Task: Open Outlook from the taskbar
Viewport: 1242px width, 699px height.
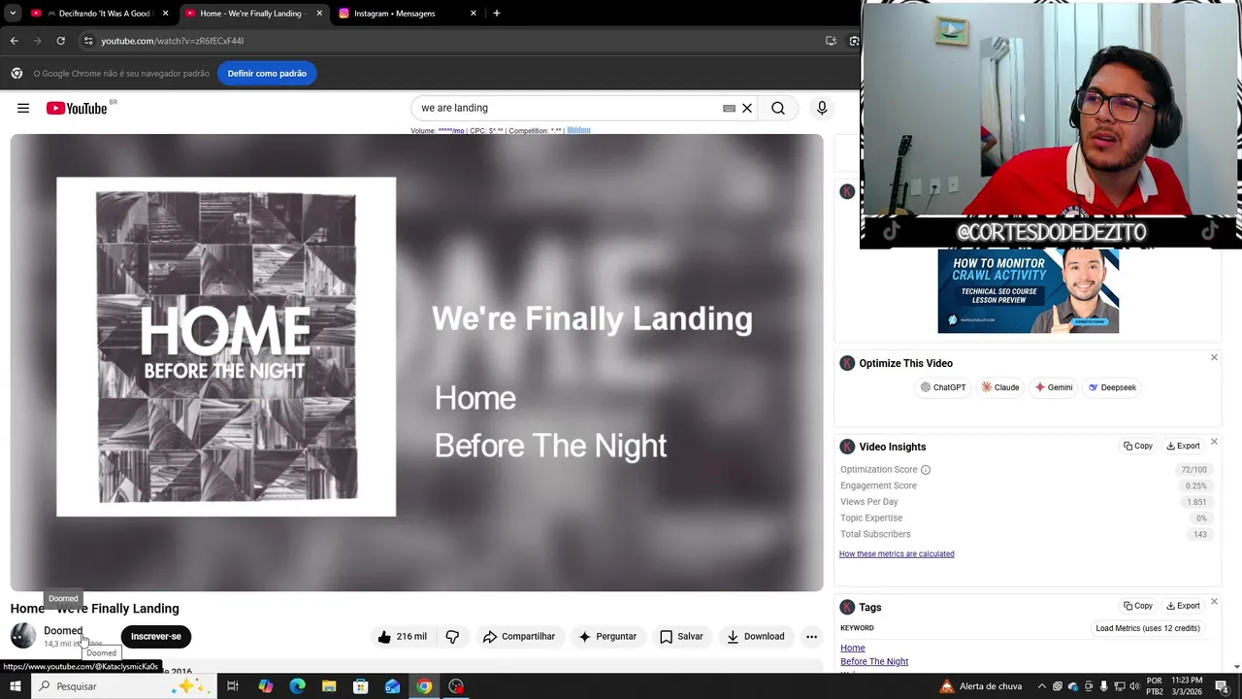Action: coord(392,686)
